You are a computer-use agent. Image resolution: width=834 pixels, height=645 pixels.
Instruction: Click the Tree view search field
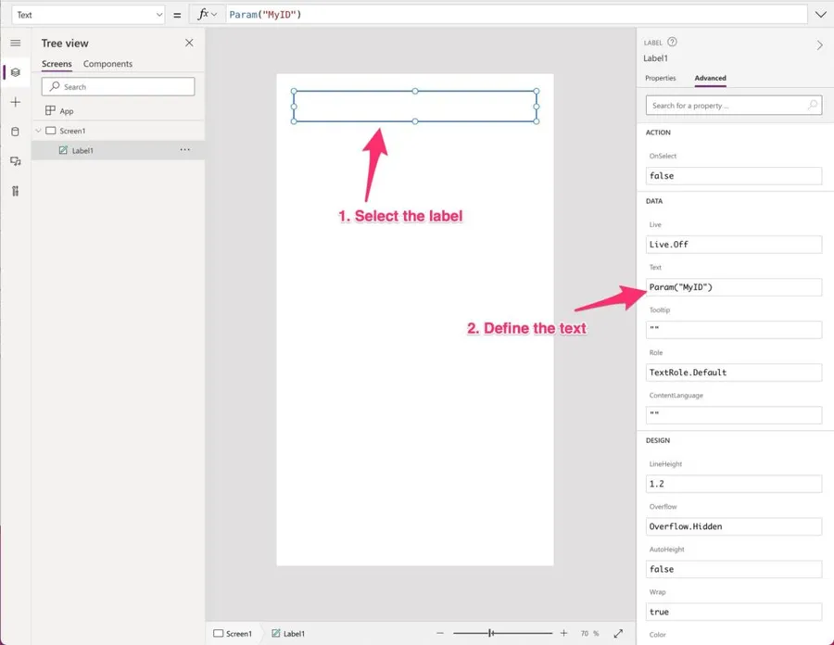[x=119, y=86]
